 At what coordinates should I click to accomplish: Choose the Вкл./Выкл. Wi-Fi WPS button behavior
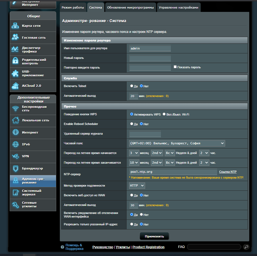[x=164, y=114]
